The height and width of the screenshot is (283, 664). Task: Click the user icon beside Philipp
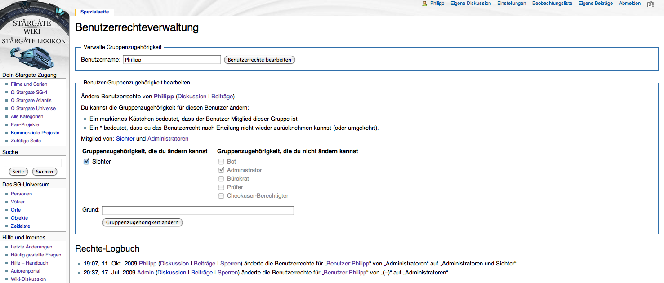(424, 4)
